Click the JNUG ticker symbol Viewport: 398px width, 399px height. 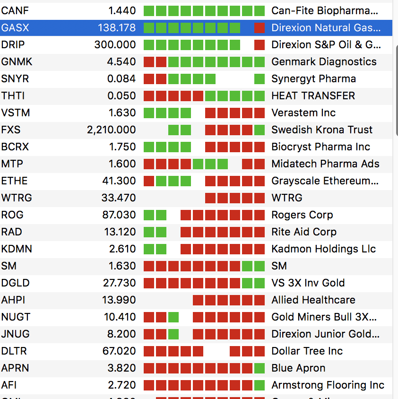(x=15, y=334)
